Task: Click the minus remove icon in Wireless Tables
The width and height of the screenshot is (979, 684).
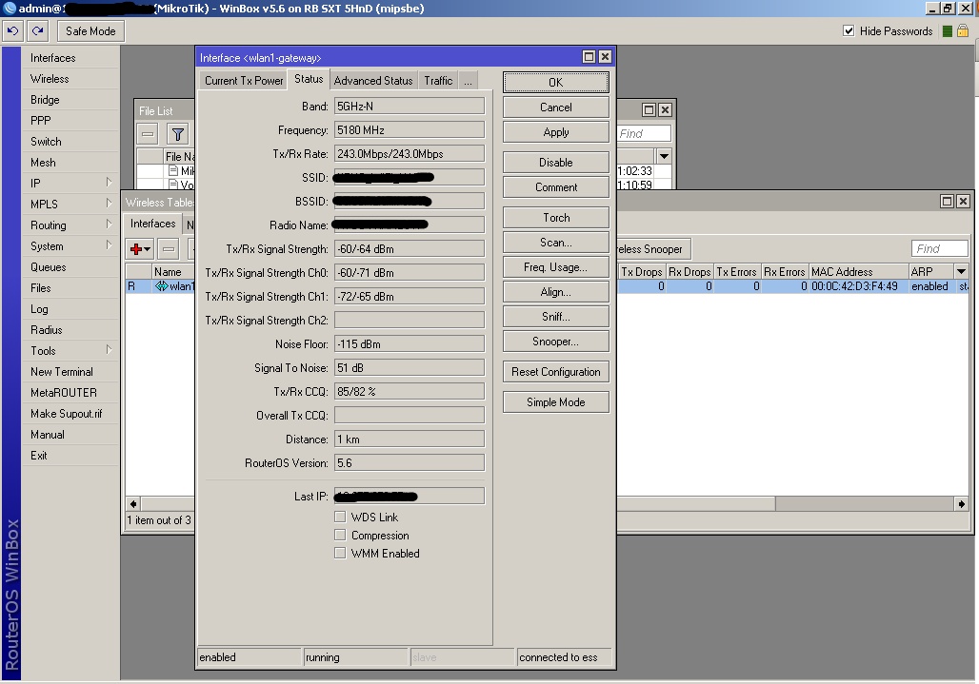Action: coord(168,249)
